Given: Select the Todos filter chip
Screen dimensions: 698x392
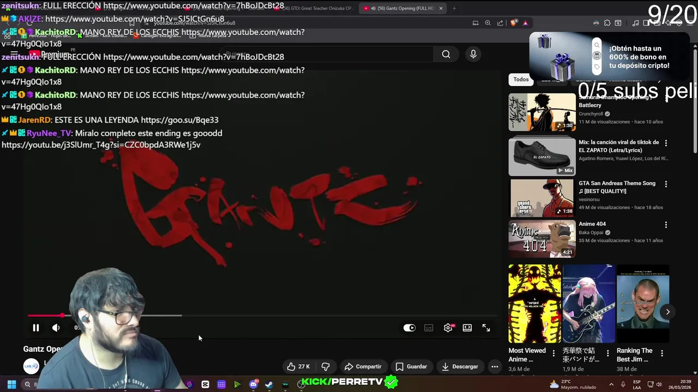Looking at the screenshot, I should click(521, 79).
